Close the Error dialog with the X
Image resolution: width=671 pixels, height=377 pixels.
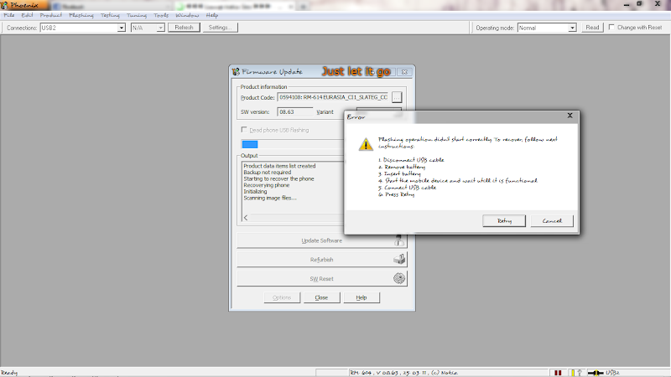[x=570, y=116]
